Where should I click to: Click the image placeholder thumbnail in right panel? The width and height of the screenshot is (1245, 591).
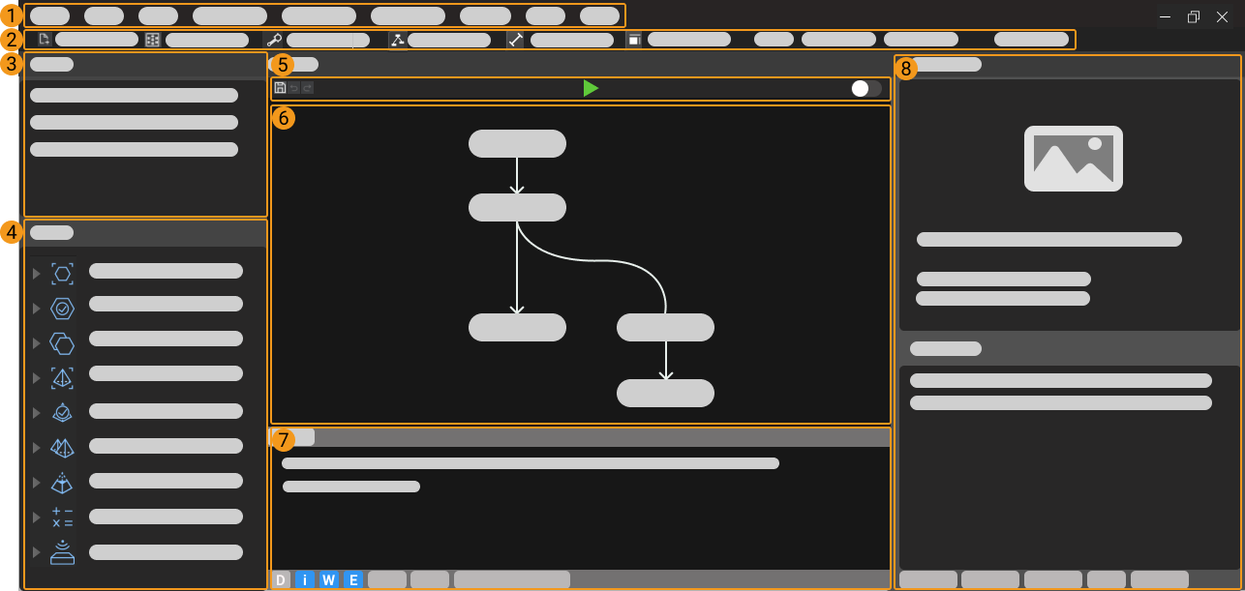pos(1074,159)
